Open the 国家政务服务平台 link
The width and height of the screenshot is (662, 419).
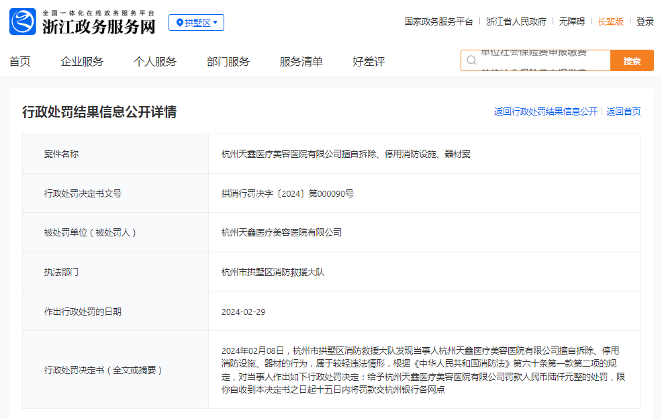(x=438, y=21)
